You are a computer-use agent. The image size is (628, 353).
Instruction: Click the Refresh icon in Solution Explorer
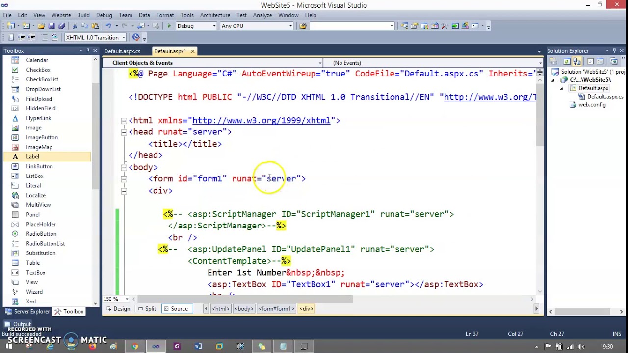pos(567,61)
